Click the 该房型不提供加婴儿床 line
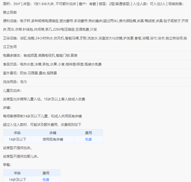Image resolution: width=191 pixels, height=182 pixels. pos(21,156)
